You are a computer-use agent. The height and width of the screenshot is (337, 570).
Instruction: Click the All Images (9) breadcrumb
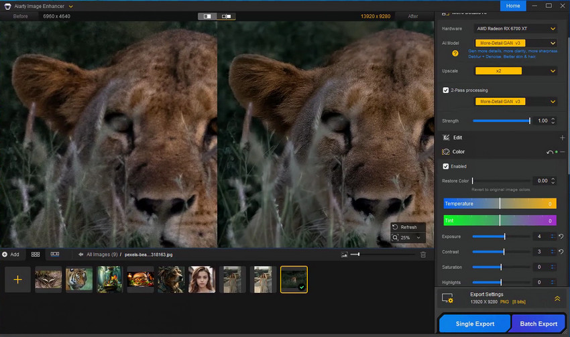[x=102, y=255]
